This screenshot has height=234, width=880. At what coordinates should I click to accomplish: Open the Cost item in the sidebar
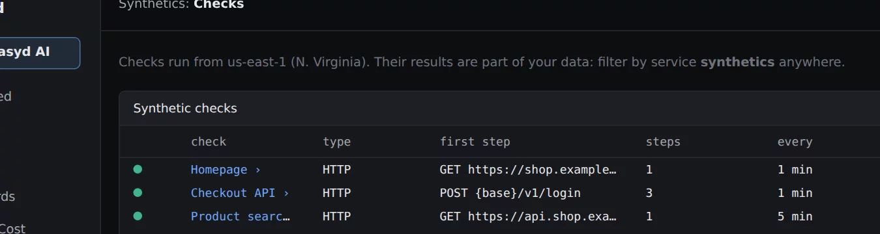pos(13,228)
